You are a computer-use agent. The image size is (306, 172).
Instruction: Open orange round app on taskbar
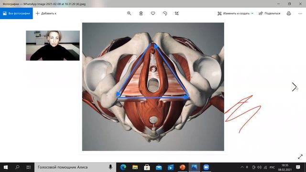click(x=183, y=167)
